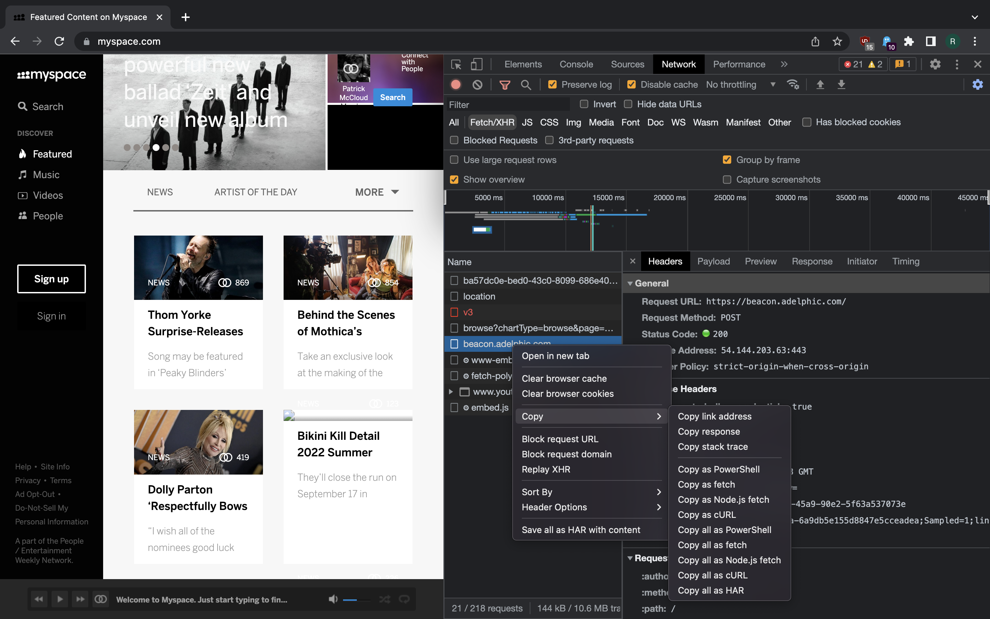Open the network search magnifier
The width and height of the screenshot is (990, 619).
click(526, 85)
